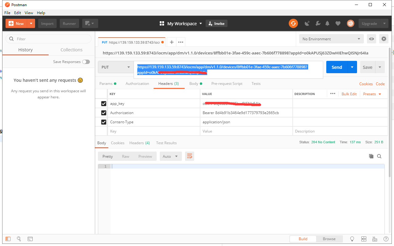Image resolution: width=394 pixels, height=246 pixels.
Task: Switch to two pane view icon
Action: [364, 239]
